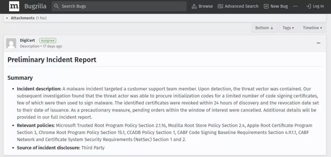
Task: Click the 'Third Party' text
Action: tap(93, 148)
